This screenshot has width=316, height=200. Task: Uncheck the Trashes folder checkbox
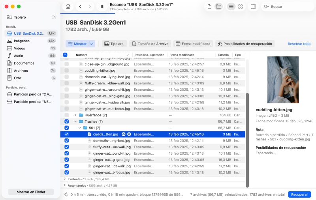point(66,121)
